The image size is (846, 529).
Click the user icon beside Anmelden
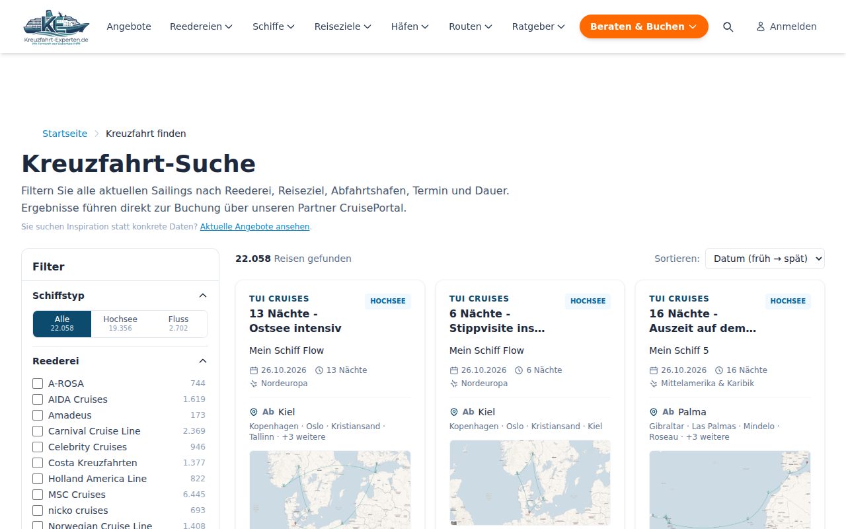[x=761, y=26]
